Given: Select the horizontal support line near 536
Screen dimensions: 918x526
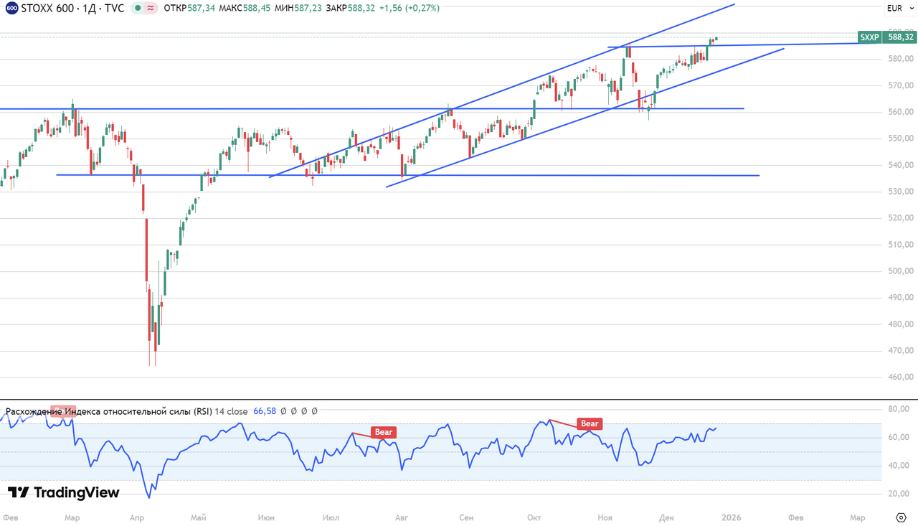Looking at the screenshot, I should click(x=502, y=175).
